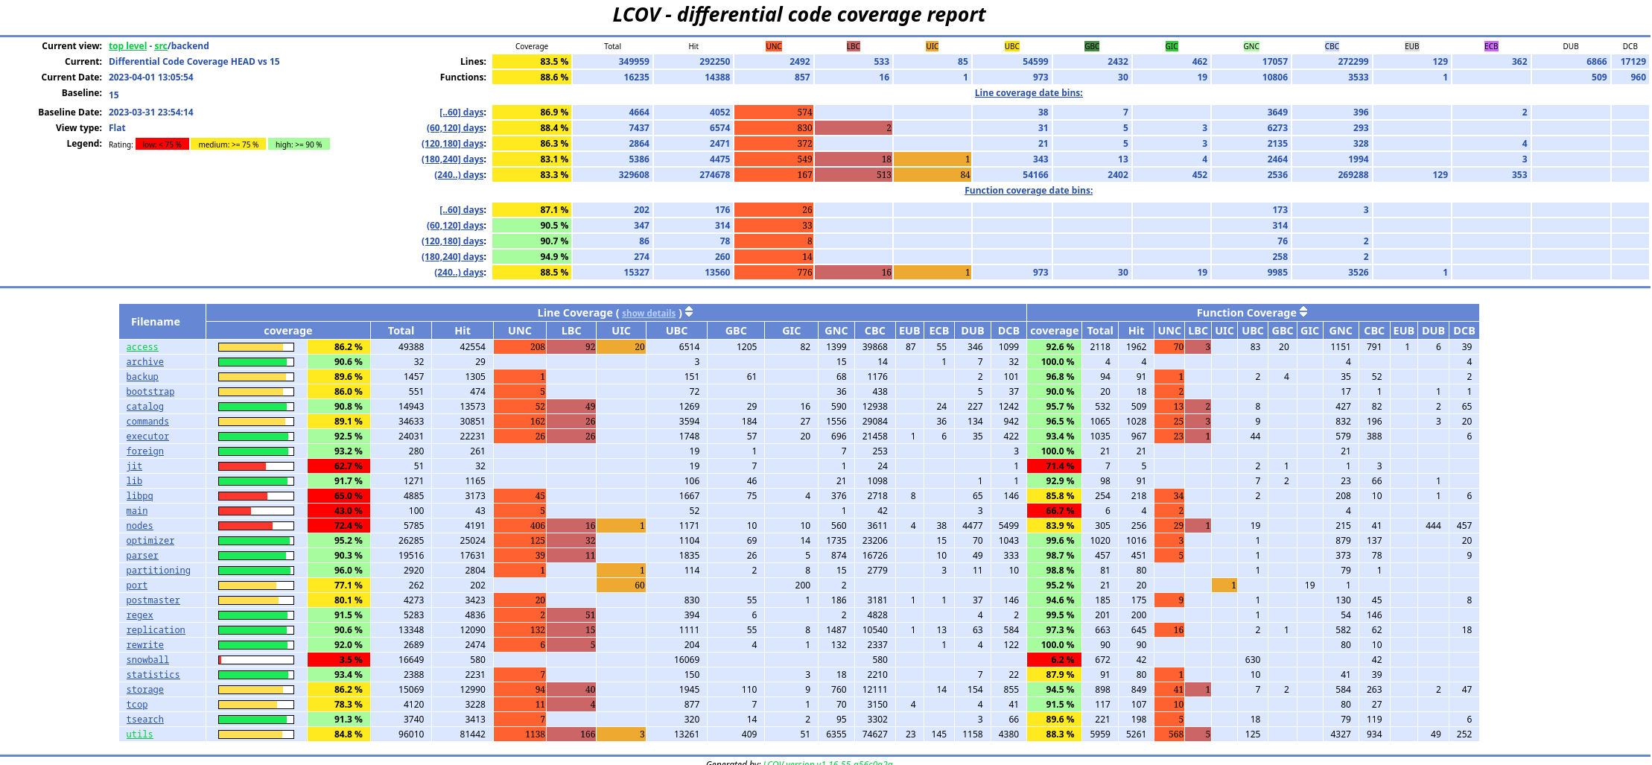Open the 'Line coverage date bins' heading link

click(x=1028, y=93)
